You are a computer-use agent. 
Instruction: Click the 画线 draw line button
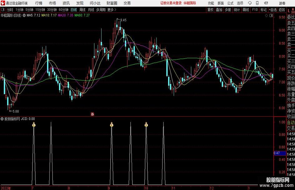tap(246, 10)
